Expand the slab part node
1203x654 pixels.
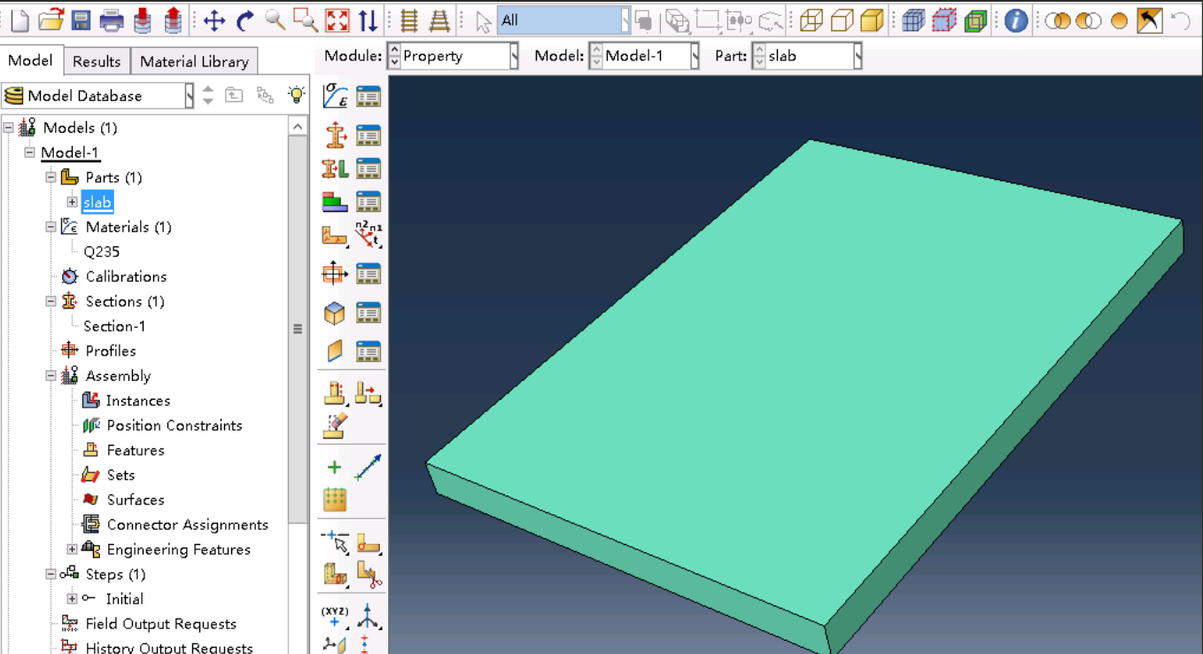72,202
